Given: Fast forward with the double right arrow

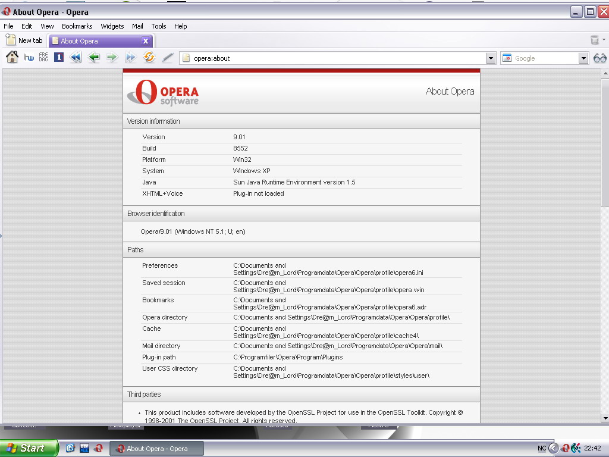Looking at the screenshot, I should click(x=130, y=58).
